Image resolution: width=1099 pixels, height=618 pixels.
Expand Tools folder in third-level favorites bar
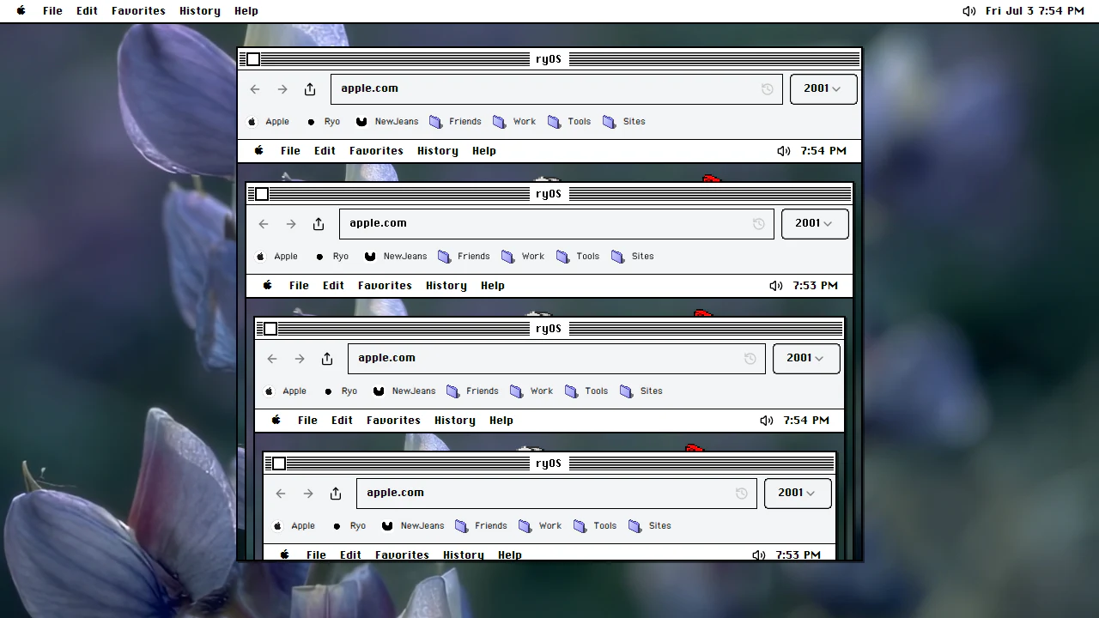586,391
